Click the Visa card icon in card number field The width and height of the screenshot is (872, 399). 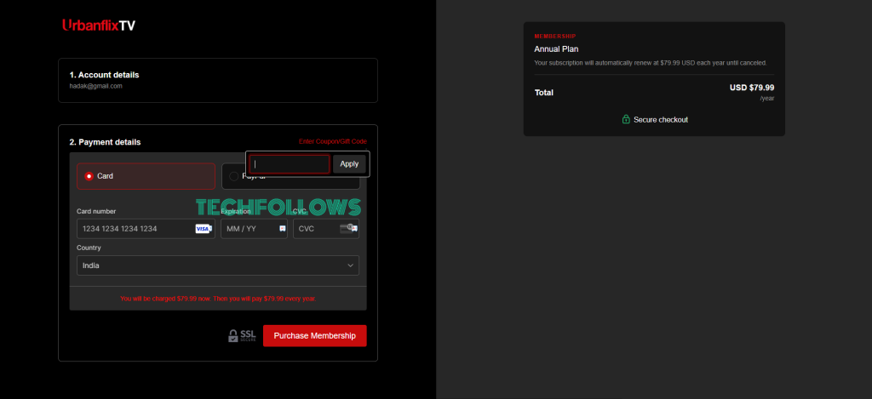[203, 229]
